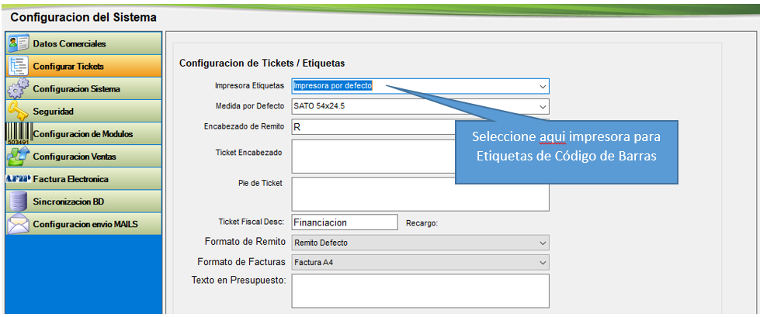Focus the Pie de Ticket text area
This screenshot has width=760, height=317.
coord(420,194)
